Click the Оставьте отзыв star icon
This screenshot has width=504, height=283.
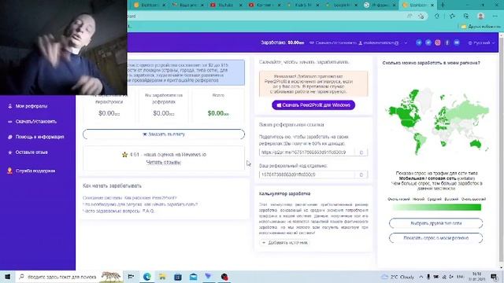[10, 153]
